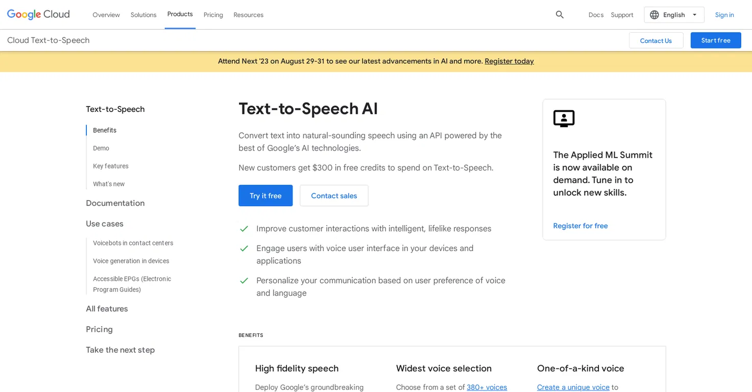Viewport: 752px width, 392px height.
Task: Select Text-to-Speech sidebar heading
Action: tap(115, 109)
